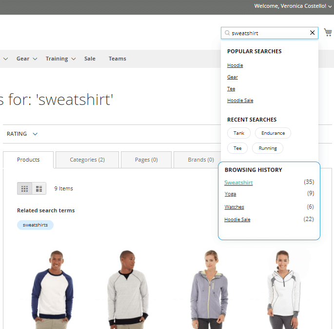Click the magnifying glass search icon
Image resolution: width=334 pixels, height=329 pixels.
[227, 33]
